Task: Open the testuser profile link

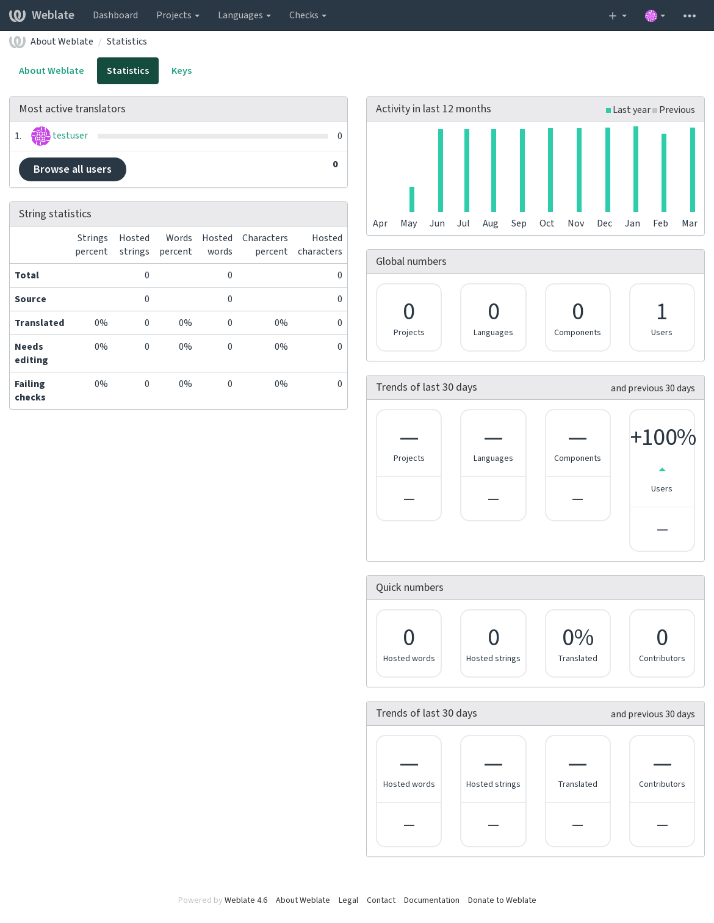Action: pos(70,136)
